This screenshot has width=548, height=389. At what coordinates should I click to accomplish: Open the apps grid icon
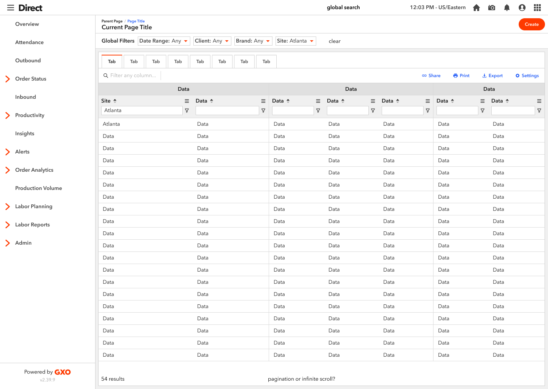tap(537, 7)
